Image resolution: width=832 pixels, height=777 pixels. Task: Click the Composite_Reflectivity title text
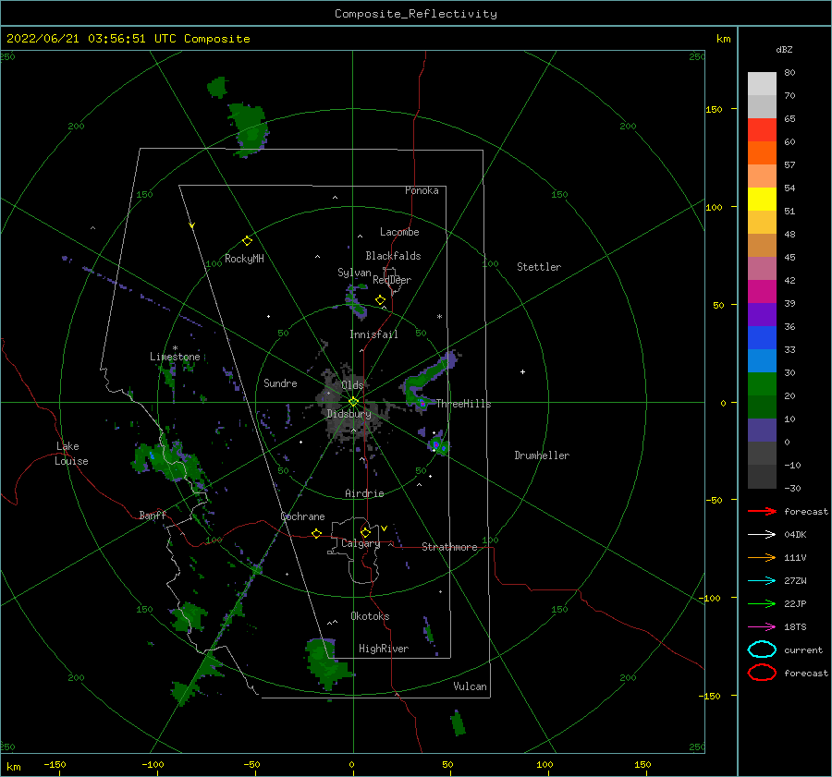point(415,14)
